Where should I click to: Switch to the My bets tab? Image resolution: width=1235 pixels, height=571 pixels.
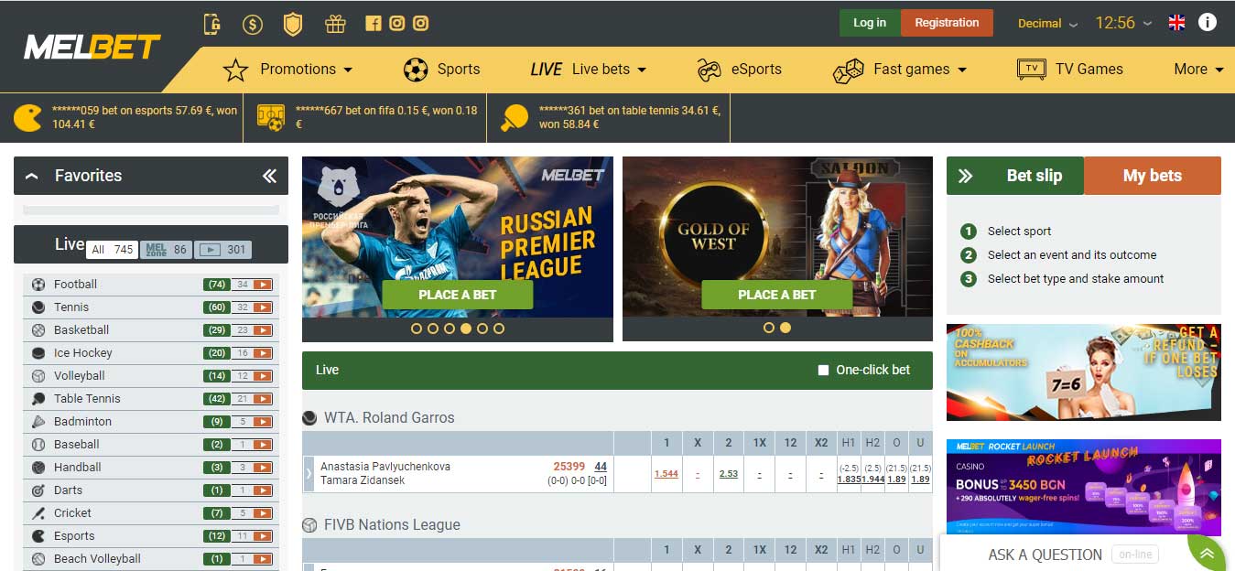(x=1153, y=176)
